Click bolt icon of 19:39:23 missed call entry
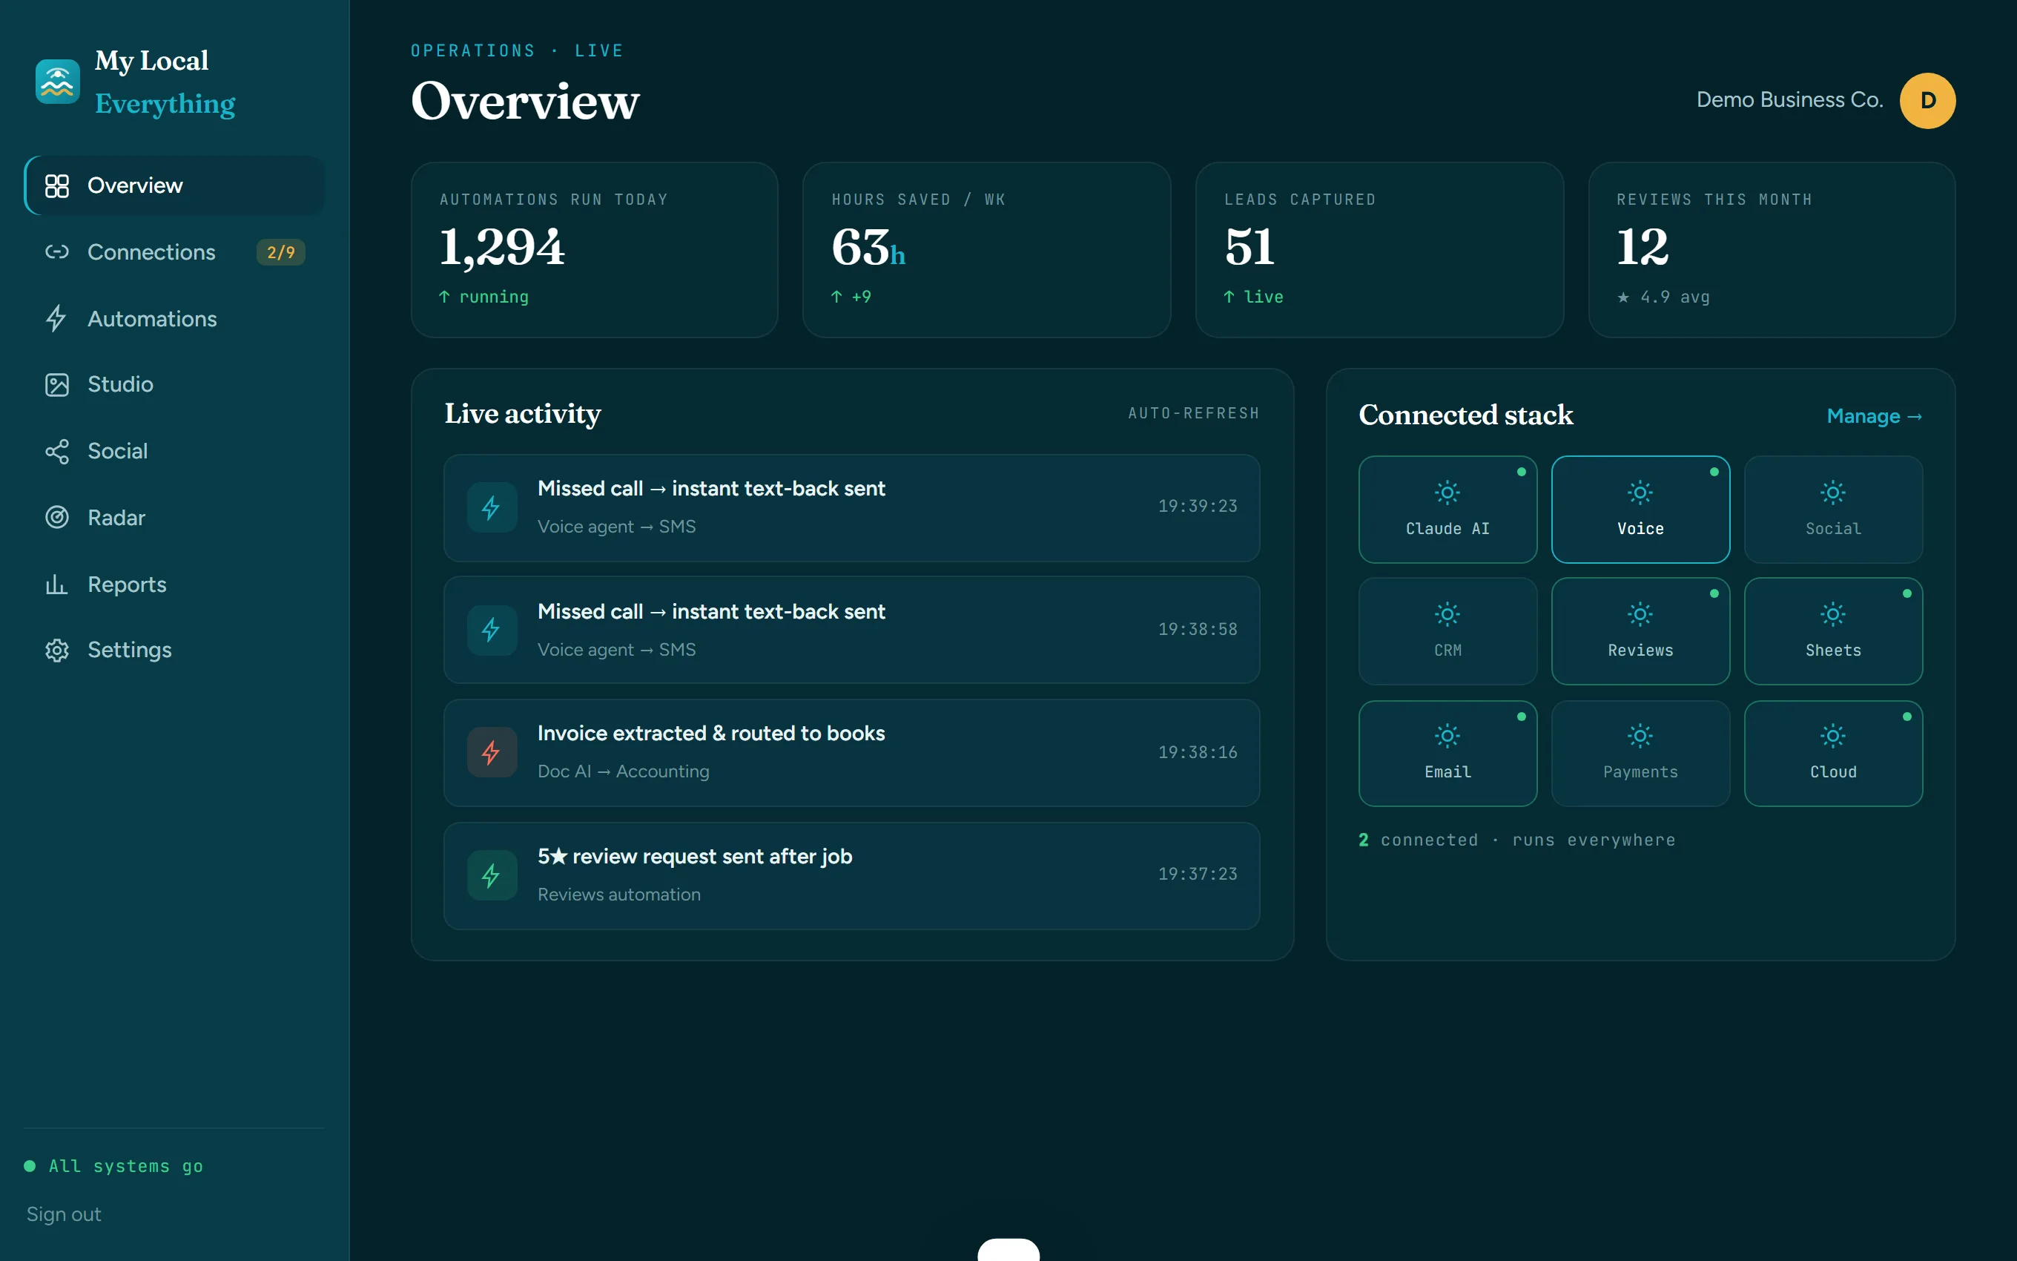 (x=492, y=507)
